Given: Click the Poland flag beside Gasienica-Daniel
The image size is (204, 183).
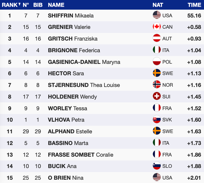Looking at the screenshot, I should 157,62.
